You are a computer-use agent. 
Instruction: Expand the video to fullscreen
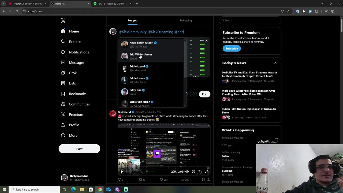206,172
